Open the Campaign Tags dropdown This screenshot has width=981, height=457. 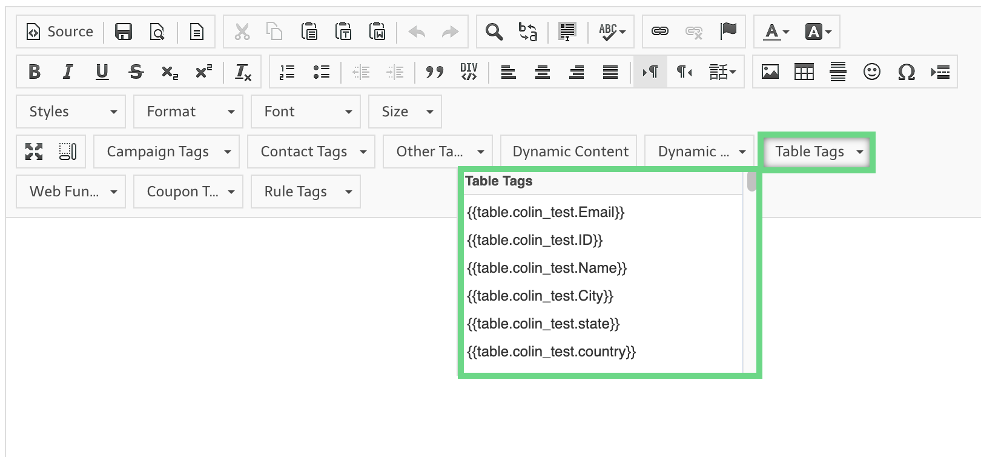[x=167, y=152]
